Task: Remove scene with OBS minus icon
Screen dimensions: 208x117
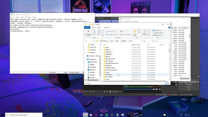Action: (x=87, y=92)
